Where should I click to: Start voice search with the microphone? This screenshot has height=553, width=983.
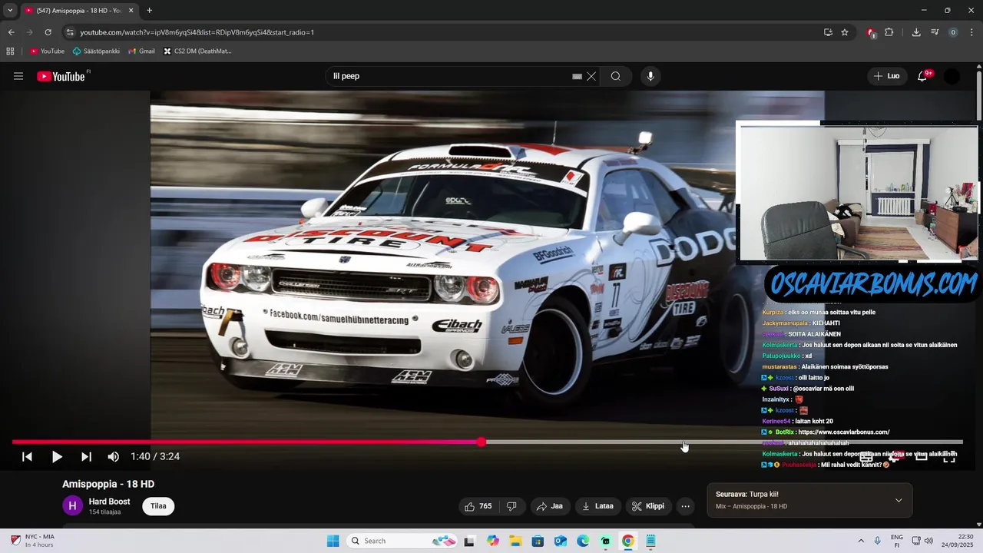(x=650, y=76)
